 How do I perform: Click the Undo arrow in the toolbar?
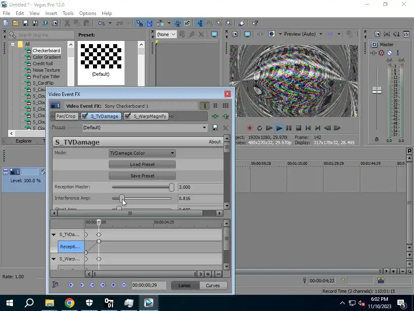(101, 23)
